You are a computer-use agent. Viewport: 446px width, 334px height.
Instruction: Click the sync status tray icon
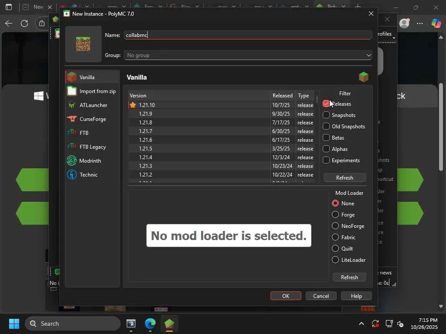tap(375, 324)
